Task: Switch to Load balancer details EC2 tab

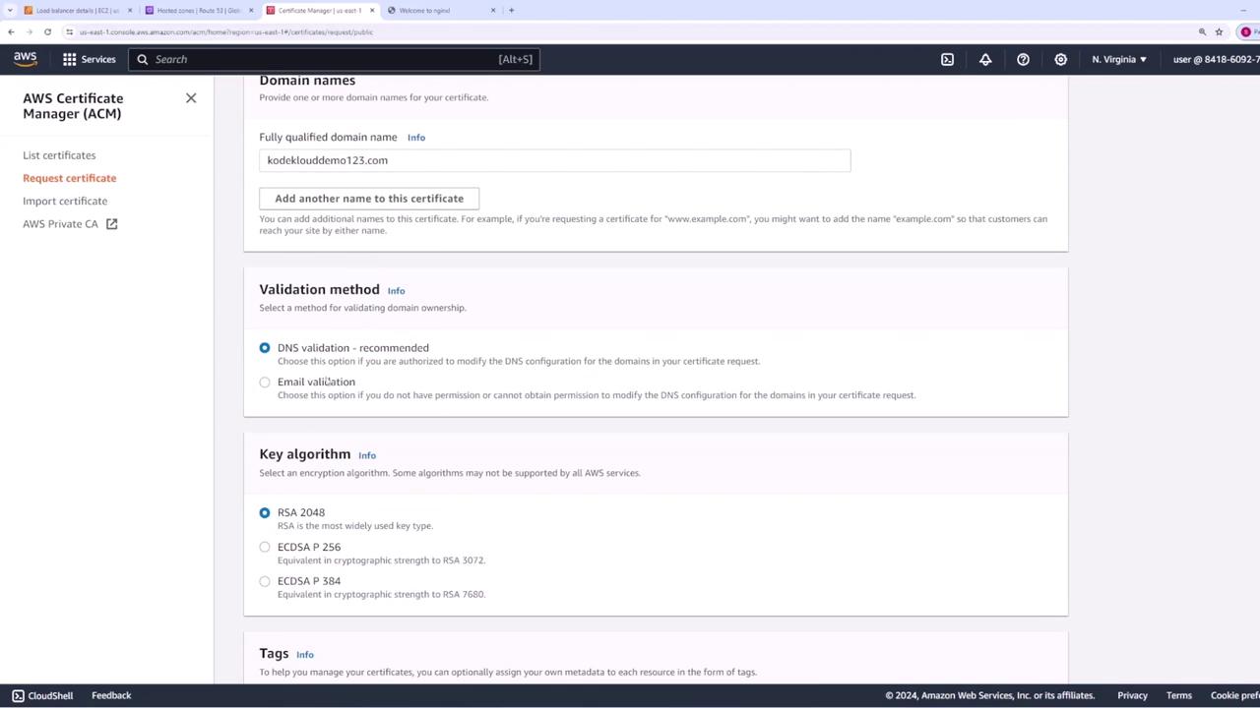Action: pyautogui.click(x=77, y=11)
